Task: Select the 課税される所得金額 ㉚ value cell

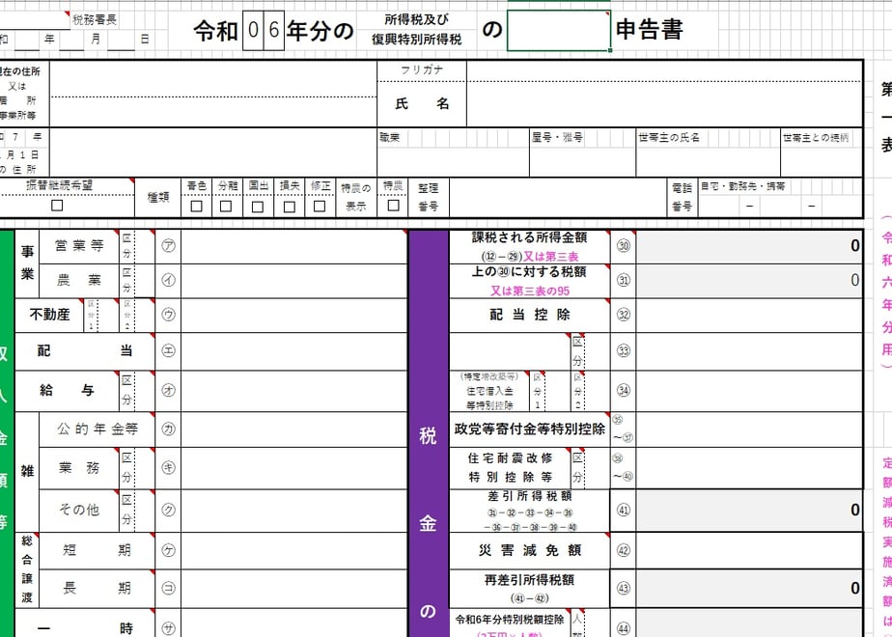Action: pyautogui.click(x=749, y=247)
